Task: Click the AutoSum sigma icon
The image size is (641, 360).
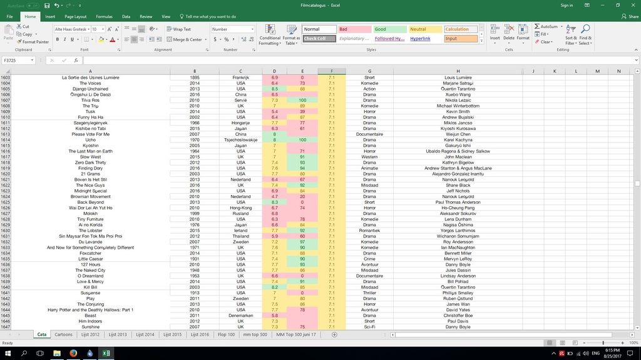Action: pyautogui.click(x=537, y=27)
